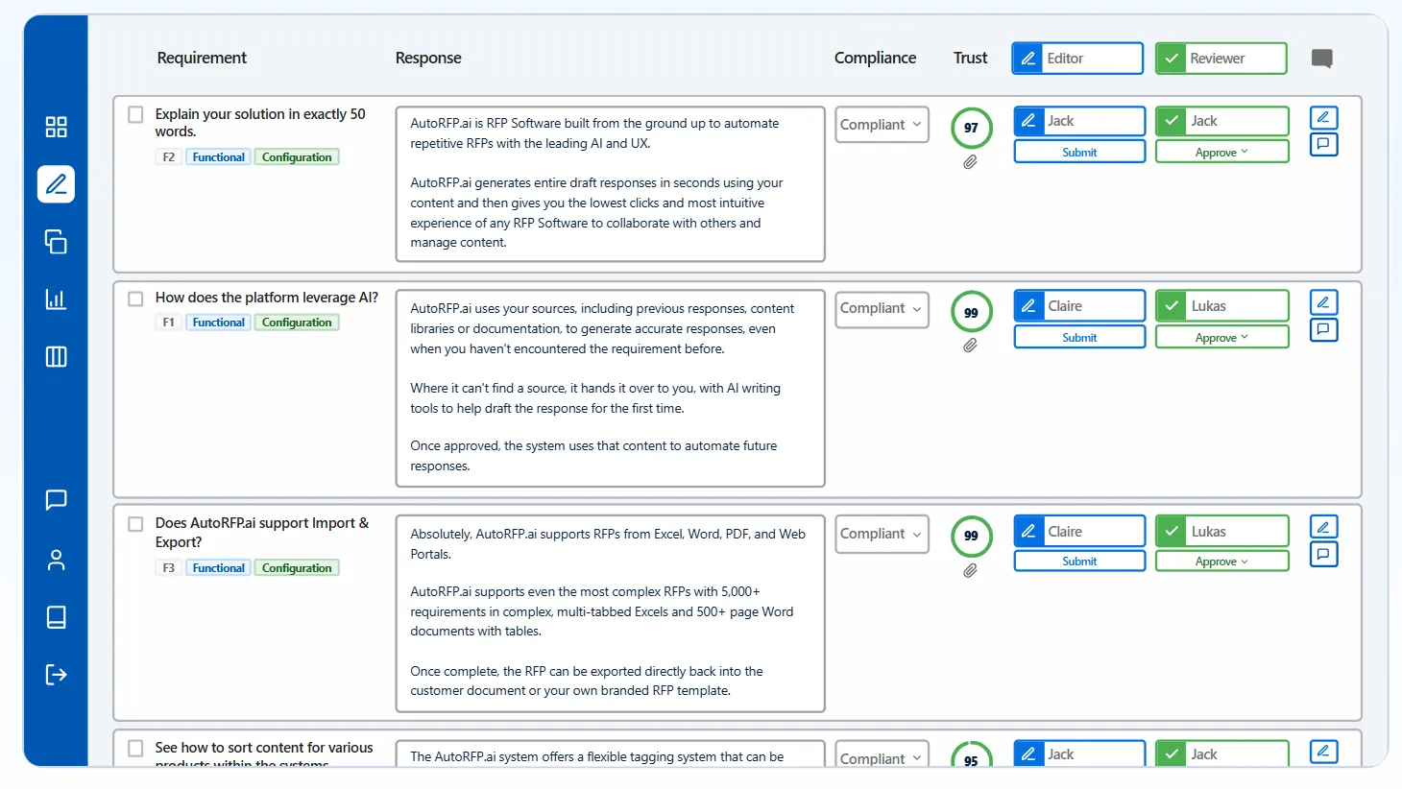Click the logout arrow icon in sidebar

tap(56, 674)
